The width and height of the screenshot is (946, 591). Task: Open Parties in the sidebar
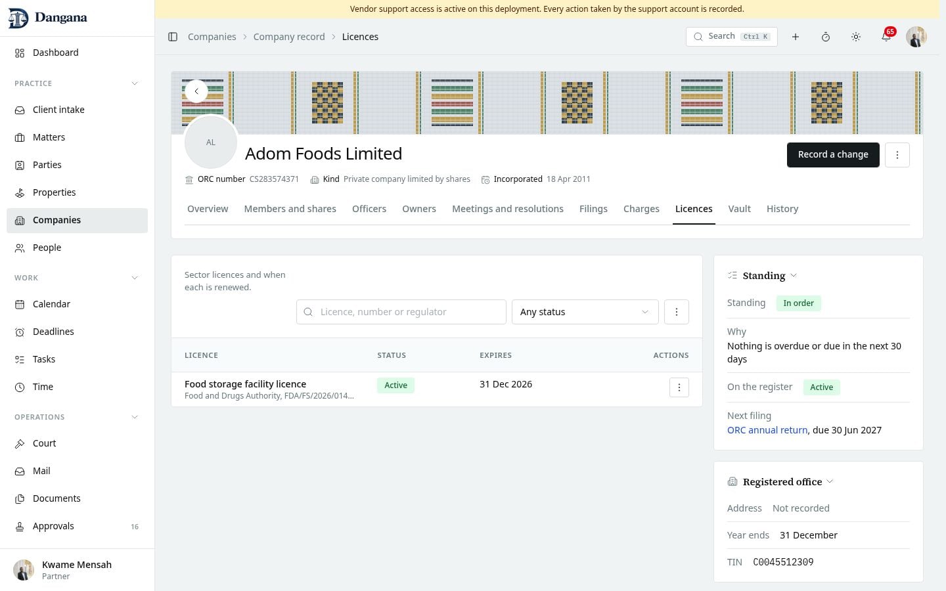coord(77,165)
